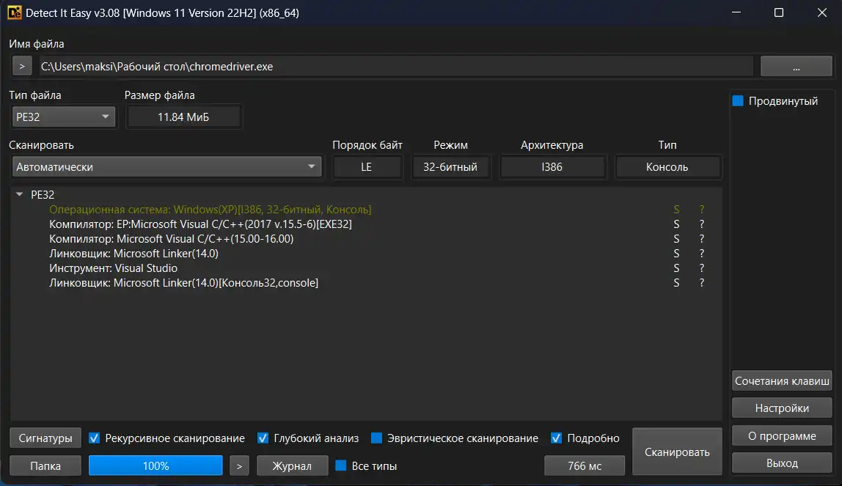The width and height of the screenshot is (842, 486).
Task: Click 'S' for Visual C/C++(15.00-16.00) row
Action: point(676,239)
